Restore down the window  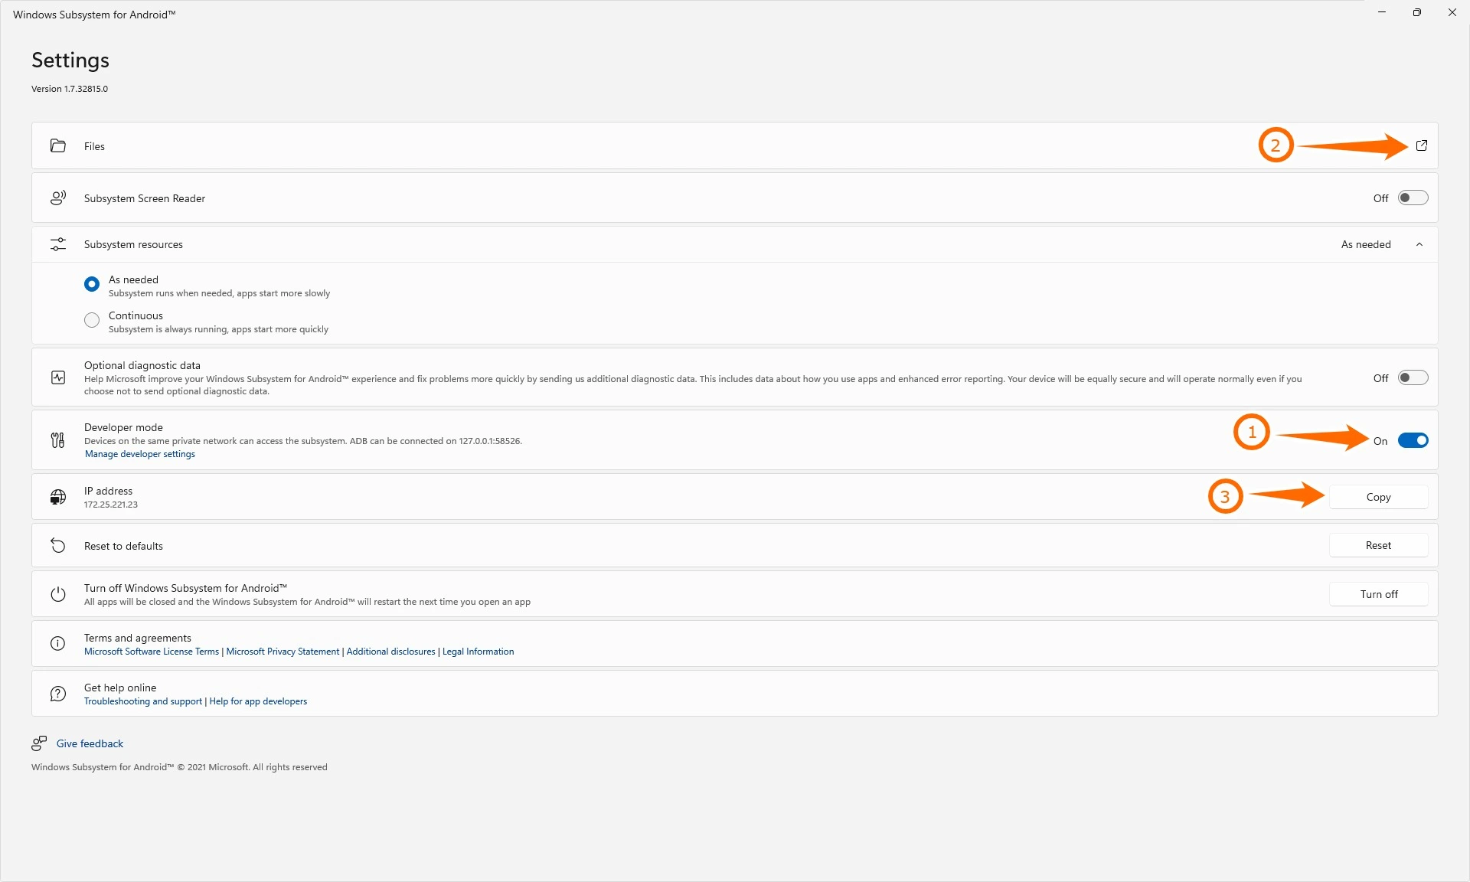click(x=1417, y=12)
